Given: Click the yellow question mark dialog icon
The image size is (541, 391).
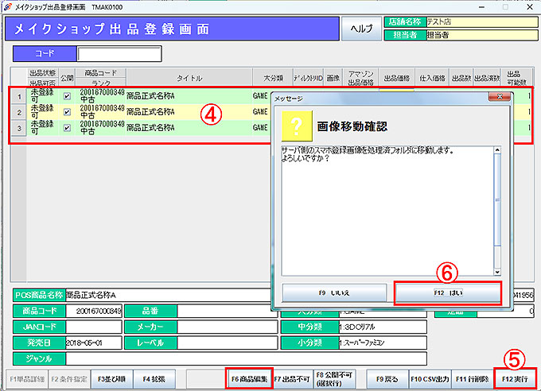Looking at the screenshot, I should click(x=297, y=126).
